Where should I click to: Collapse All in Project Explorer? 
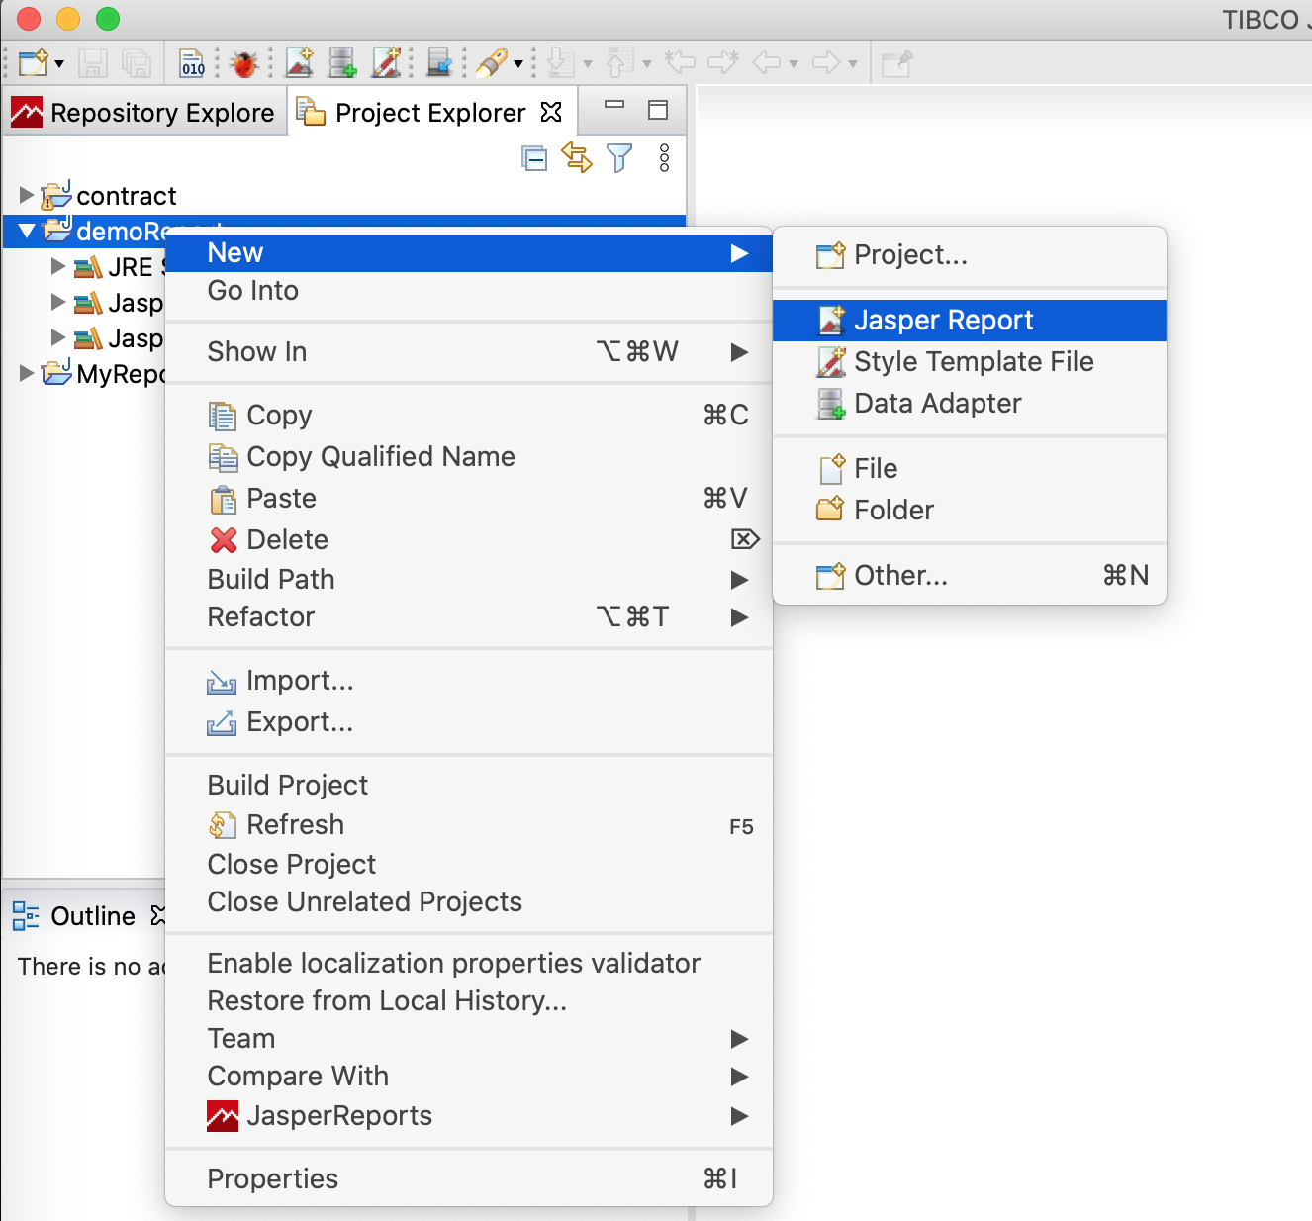click(x=534, y=158)
